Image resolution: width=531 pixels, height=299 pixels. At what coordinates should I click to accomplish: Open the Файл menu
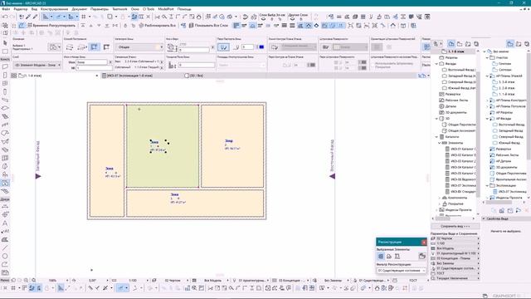[x=6, y=9]
